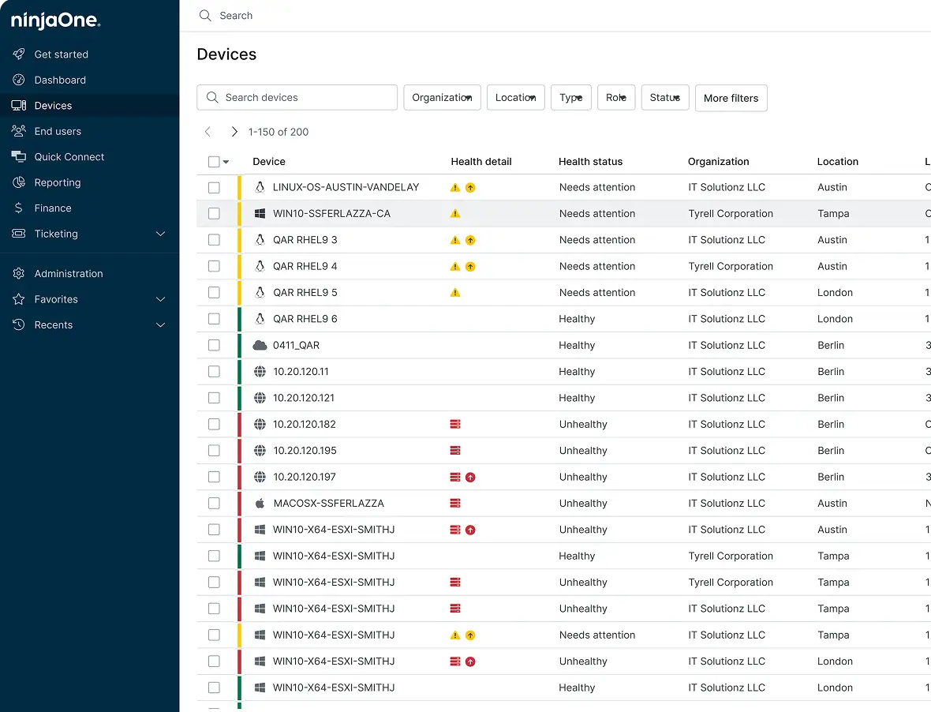Sort by the Health status column header
The width and height of the screenshot is (931, 712).
pyautogui.click(x=590, y=162)
